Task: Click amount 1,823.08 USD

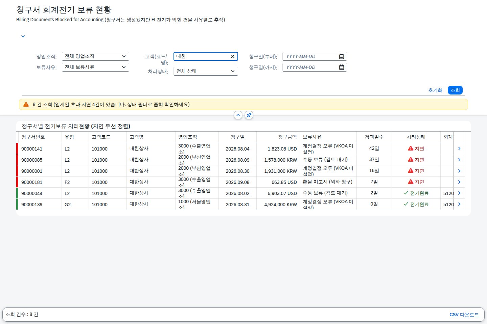Action: coord(282,149)
